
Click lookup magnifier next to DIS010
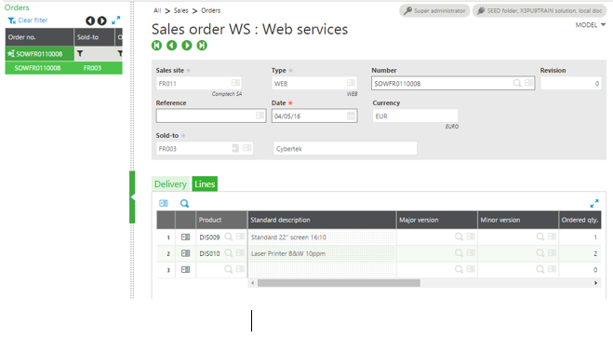[x=229, y=253]
